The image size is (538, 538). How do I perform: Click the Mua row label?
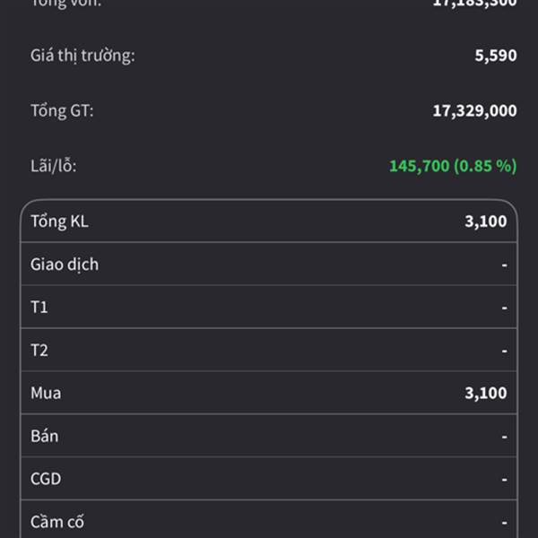tap(46, 393)
